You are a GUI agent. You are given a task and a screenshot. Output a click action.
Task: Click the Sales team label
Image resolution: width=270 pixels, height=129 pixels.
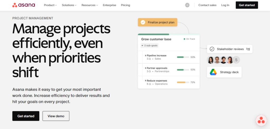coord(158,59)
